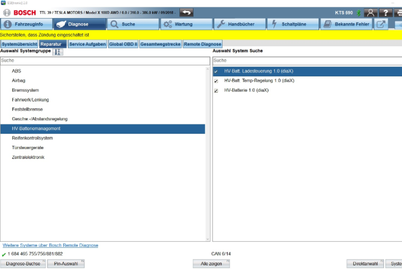Uncheck HV-Batt. Ladesteuerung 1.0 checkbox
This screenshot has height=269, width=402.
[x=216, y=71]
